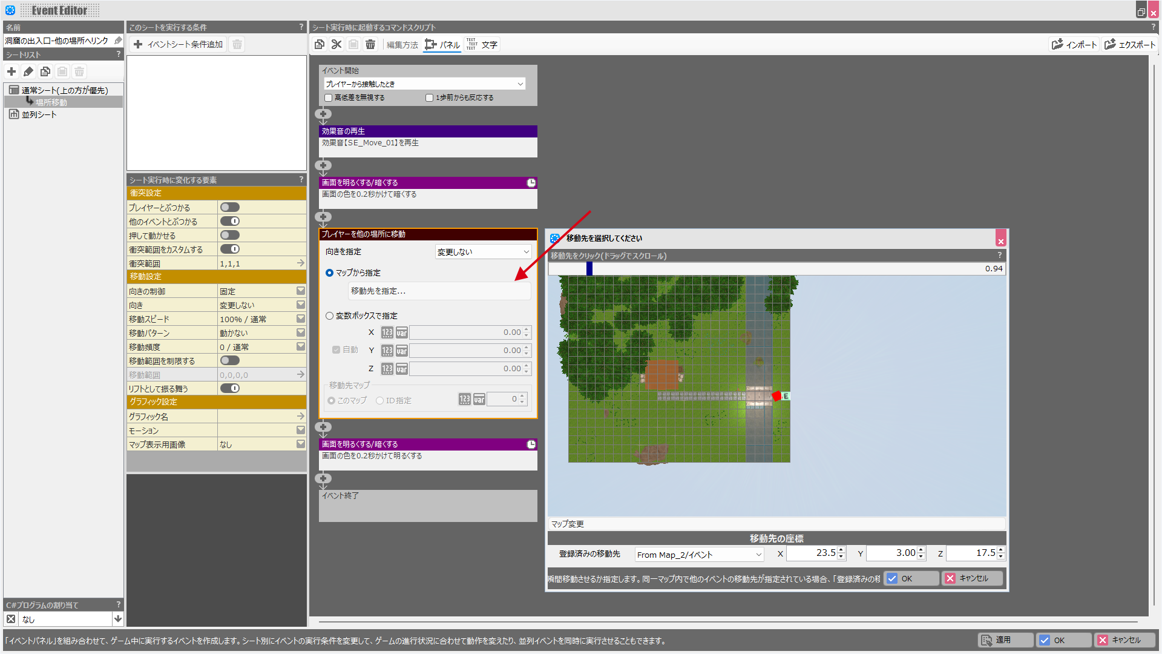
Task: Open the 登録済みの移動先 From Map_2 dropdown
Action: coord(699,555)
